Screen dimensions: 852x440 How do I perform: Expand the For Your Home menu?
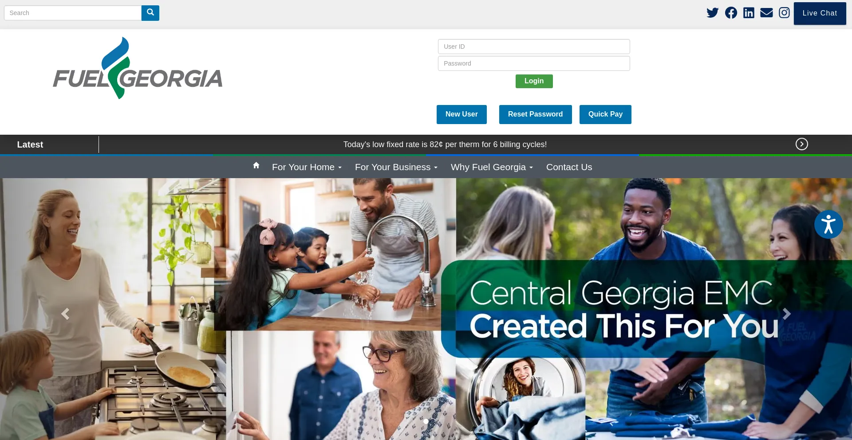point(307,167)
